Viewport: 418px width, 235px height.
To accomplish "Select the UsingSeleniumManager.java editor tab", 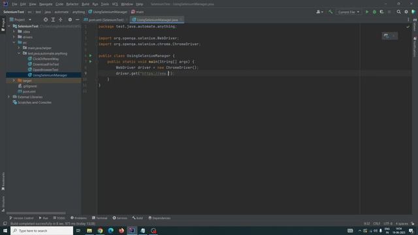I will pyautogui.click(x=157, y=20).
